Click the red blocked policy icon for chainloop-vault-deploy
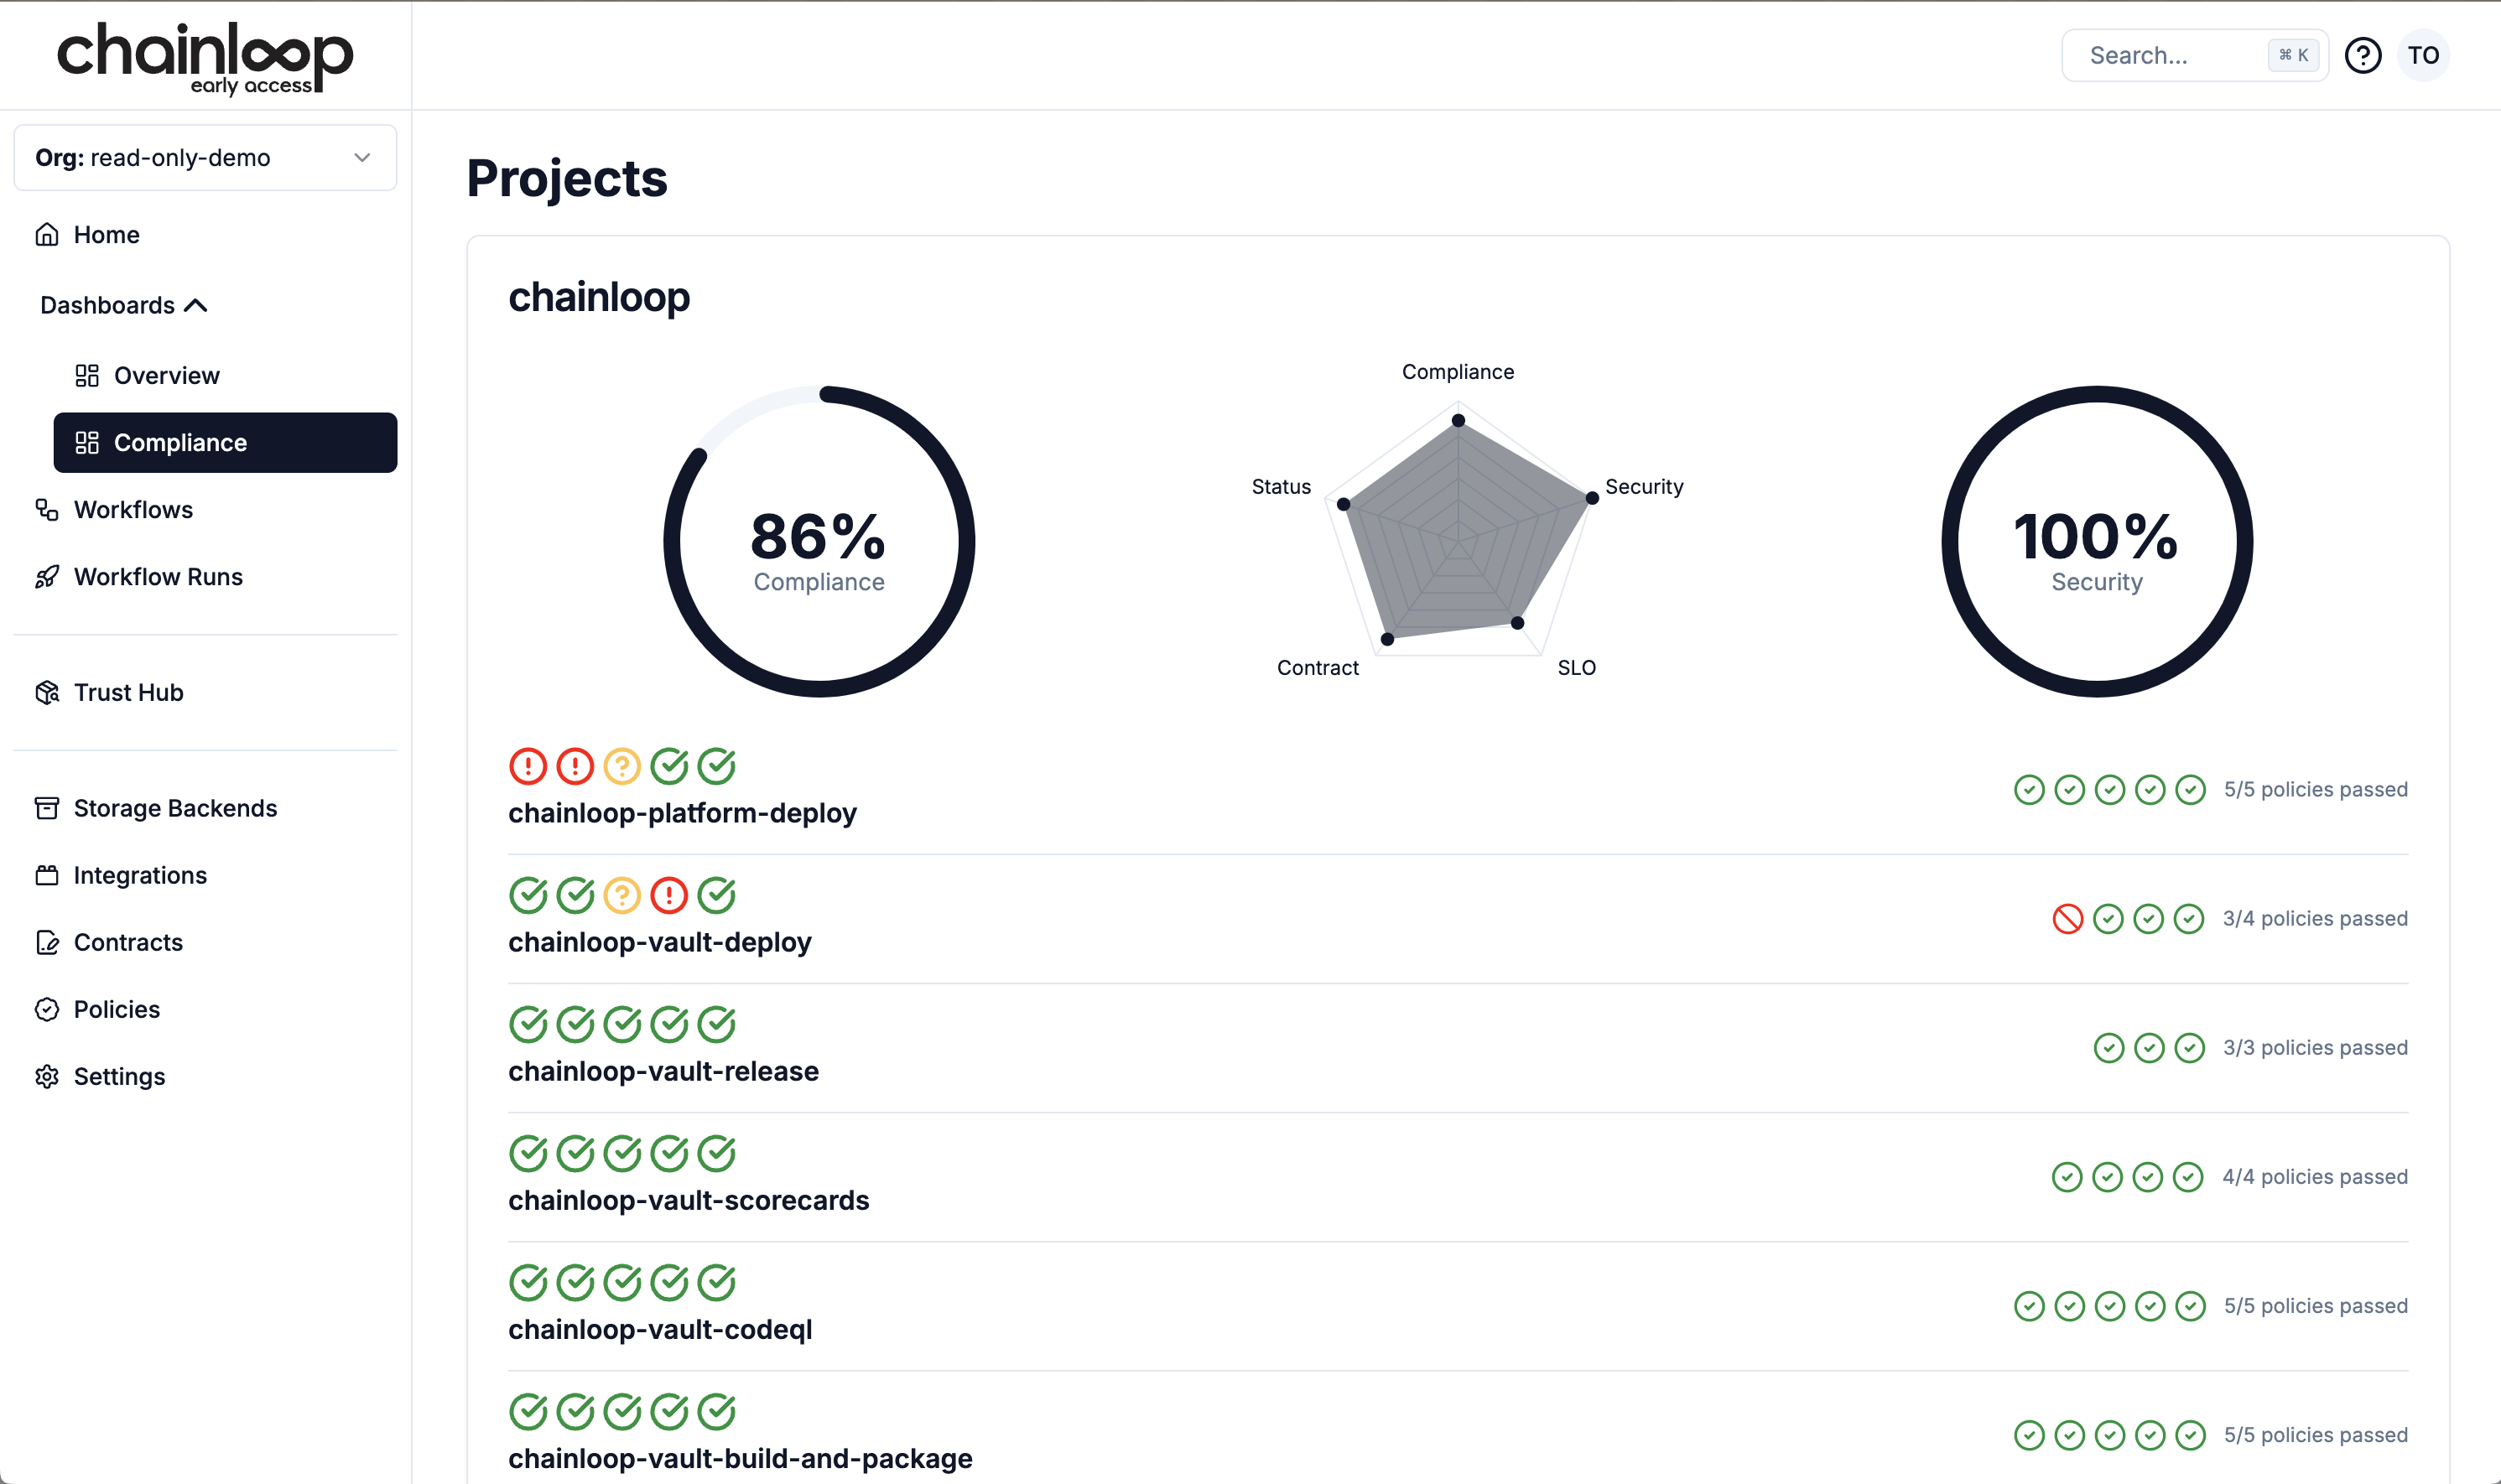Image resolution: width=2501 pixels, height=1484 pixels. pyautogui.click(x=2067, y=918)
